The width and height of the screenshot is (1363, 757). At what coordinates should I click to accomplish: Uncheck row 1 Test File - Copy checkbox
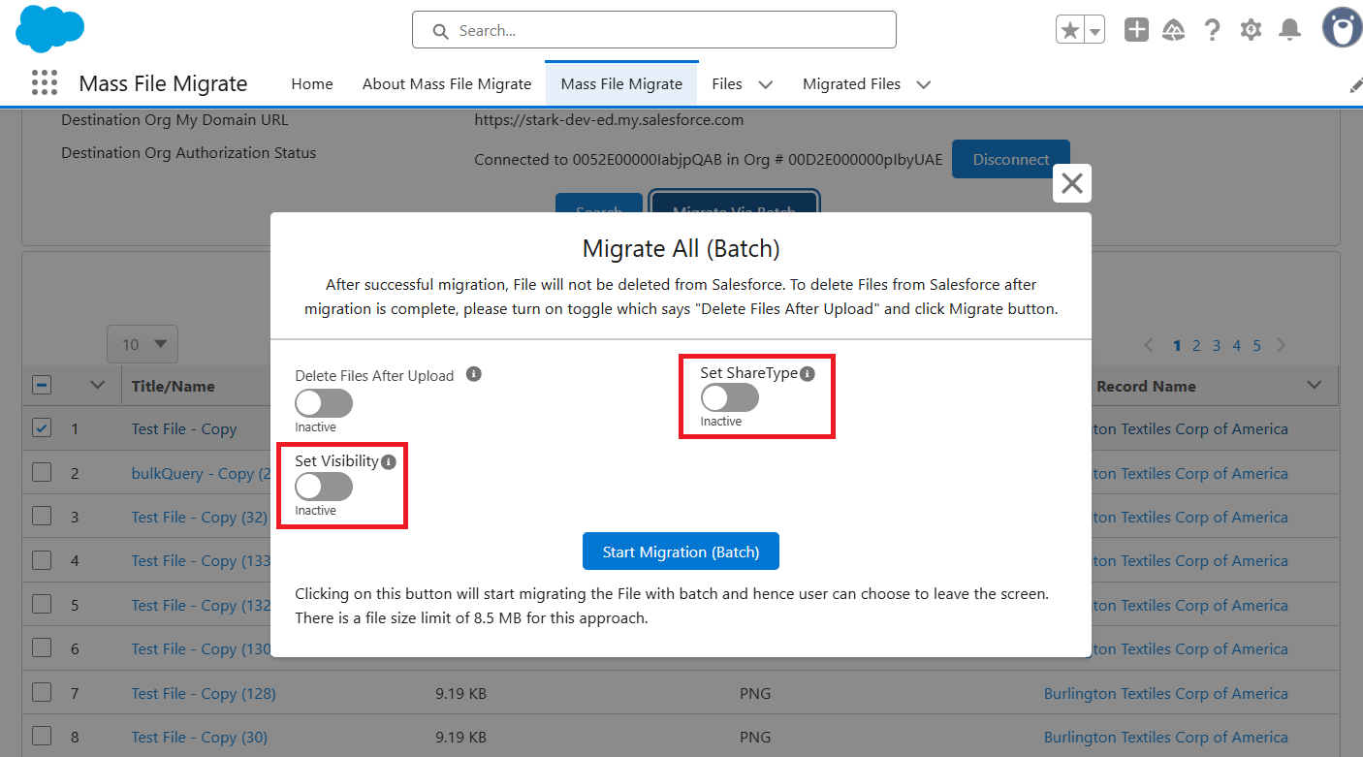tap(42, 428)
